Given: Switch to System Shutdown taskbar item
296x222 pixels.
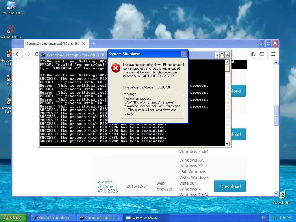Looking at the screenshot, I should point(146,218).
